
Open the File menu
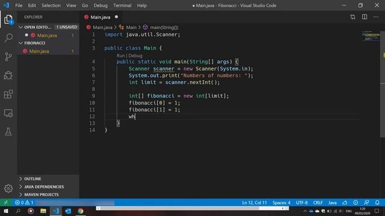click(x=19, y=5)
